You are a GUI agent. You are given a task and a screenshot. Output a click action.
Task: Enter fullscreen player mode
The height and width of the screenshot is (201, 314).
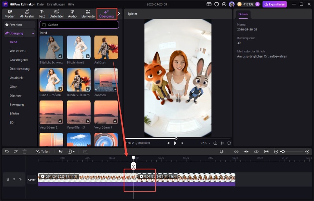[229, 143]
